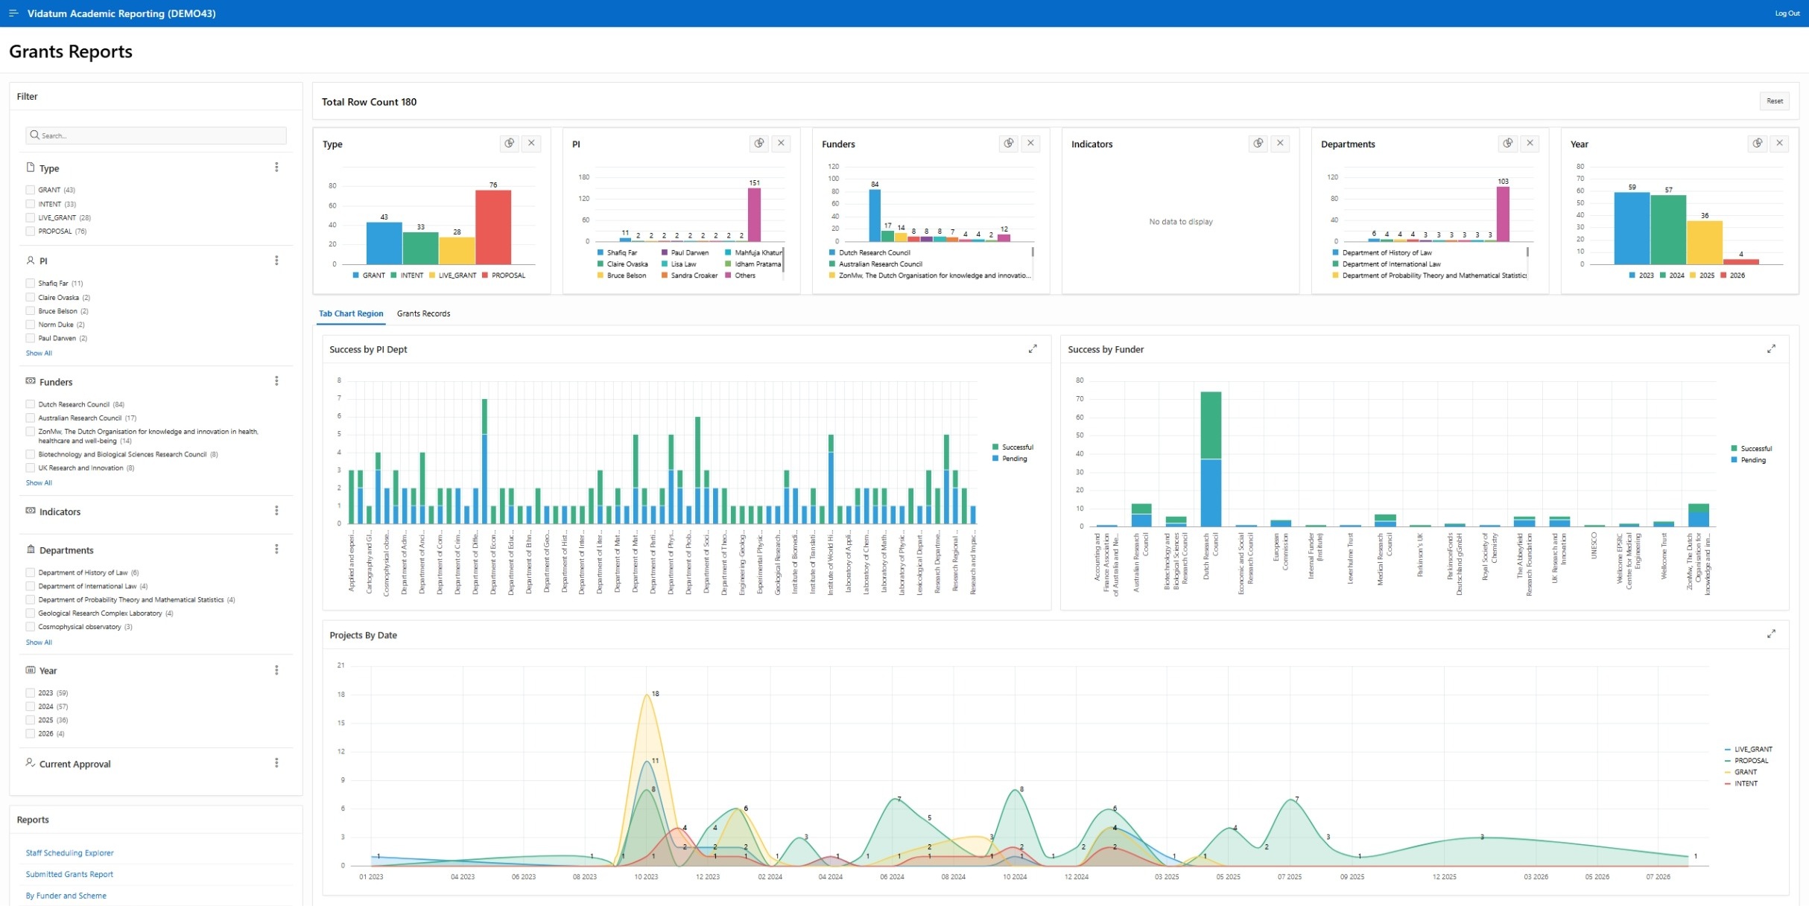Open the Funders facet three-dot menu
The width and height of the screenshot is (1809, 906).
[x=276, y=381]
